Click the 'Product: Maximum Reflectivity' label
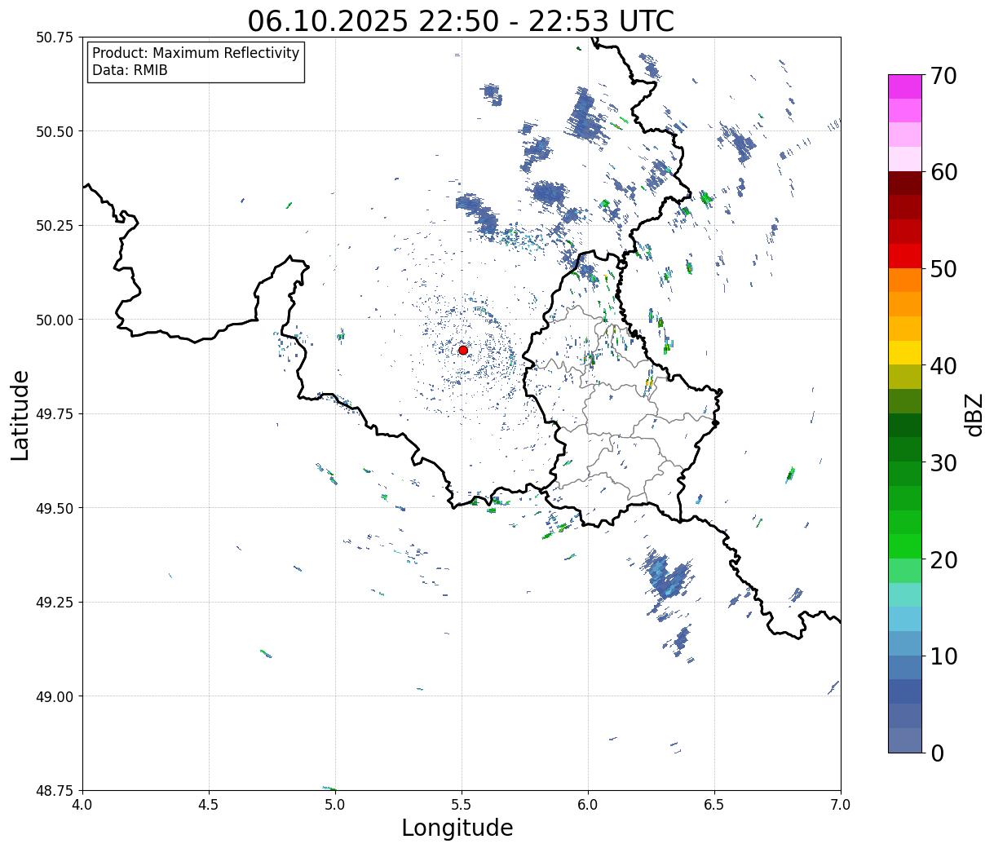994x848 pixels. tap(196, 53)
